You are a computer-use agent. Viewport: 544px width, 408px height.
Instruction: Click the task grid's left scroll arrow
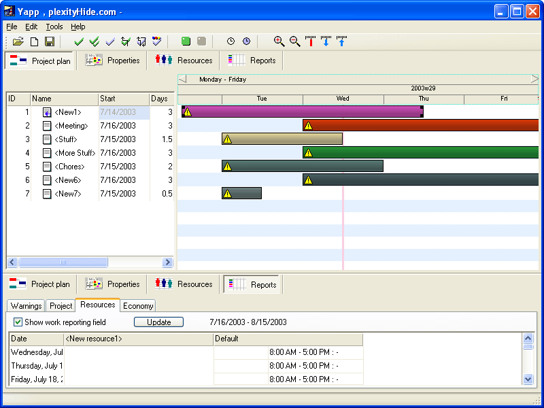(x=12, y=262)
